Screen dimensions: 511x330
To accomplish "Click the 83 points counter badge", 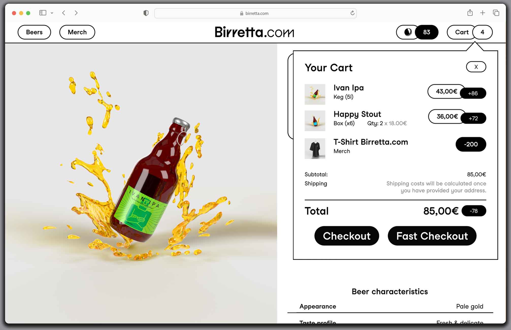I will click(427, 32).
